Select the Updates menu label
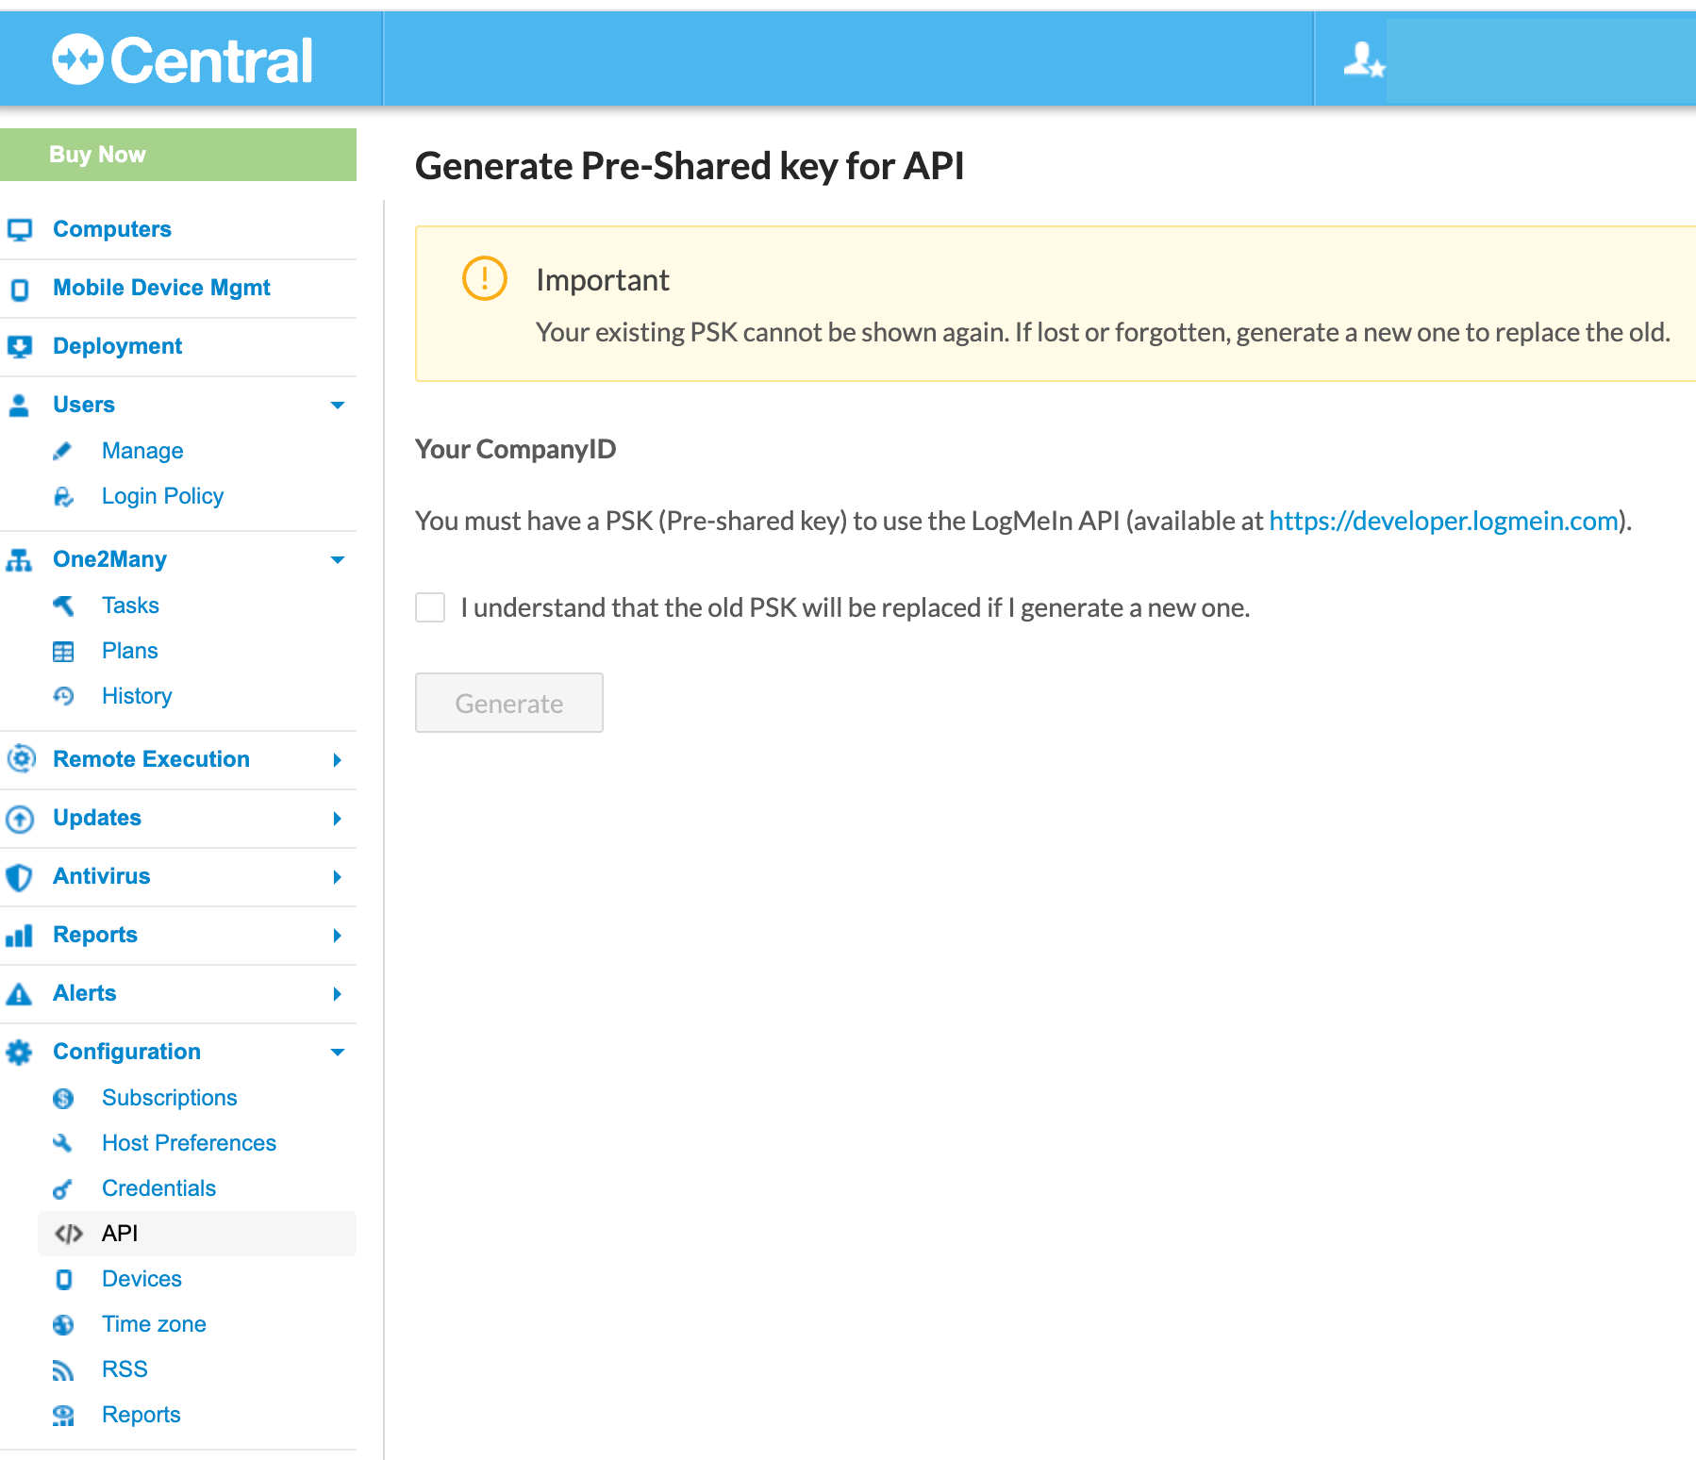Screen dimensions: 1696x1460 pos(97,818)
